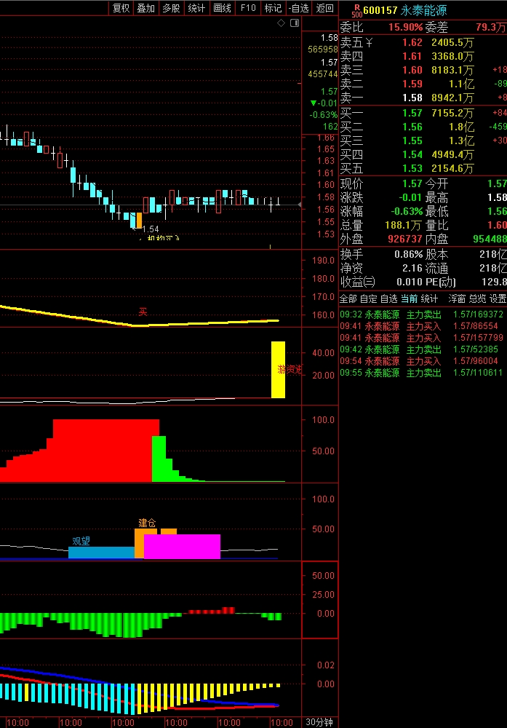Click the 换手 0.86% value
The width and height of the screenshot is (507, 728).
coord(409,254)
